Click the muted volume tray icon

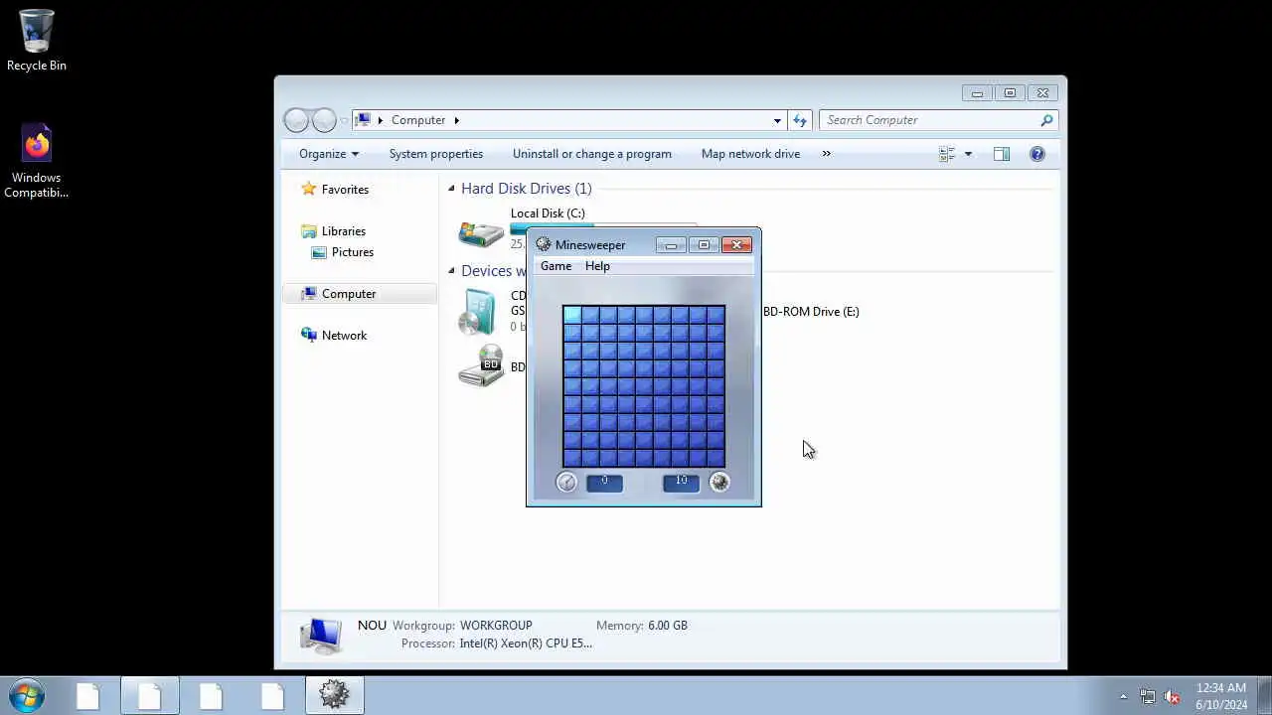[1172, 696]
